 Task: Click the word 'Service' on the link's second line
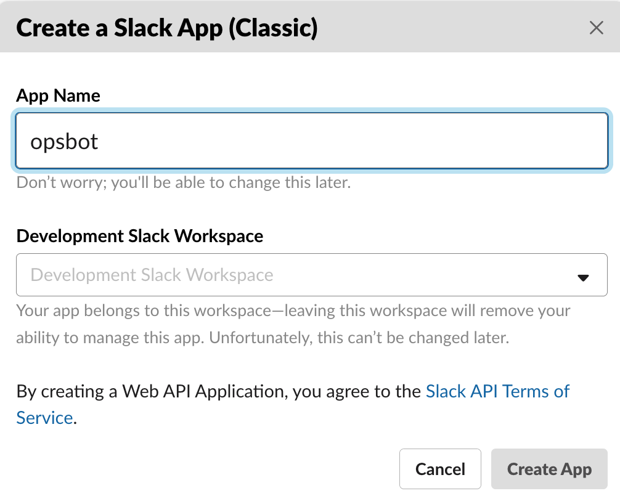44,418
